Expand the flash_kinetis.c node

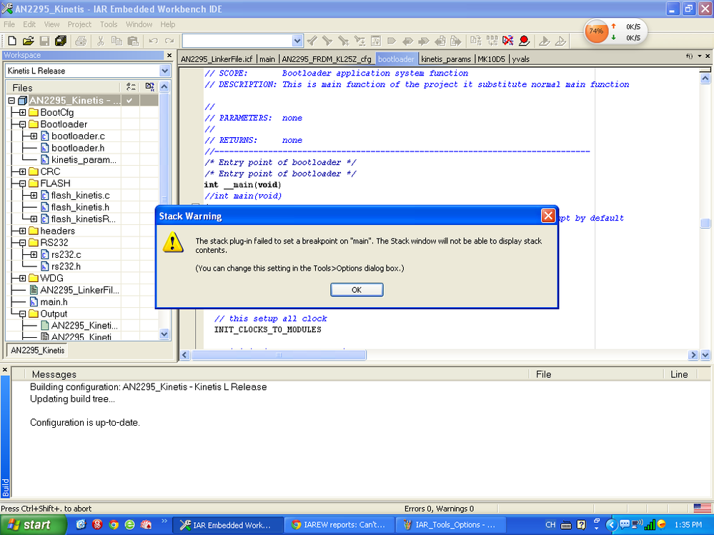34,195
